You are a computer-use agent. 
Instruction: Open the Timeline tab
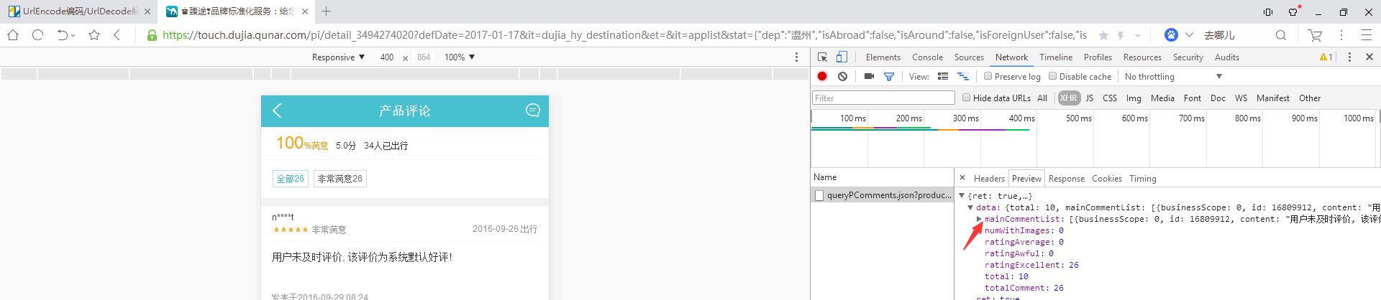pos(1055,57)
